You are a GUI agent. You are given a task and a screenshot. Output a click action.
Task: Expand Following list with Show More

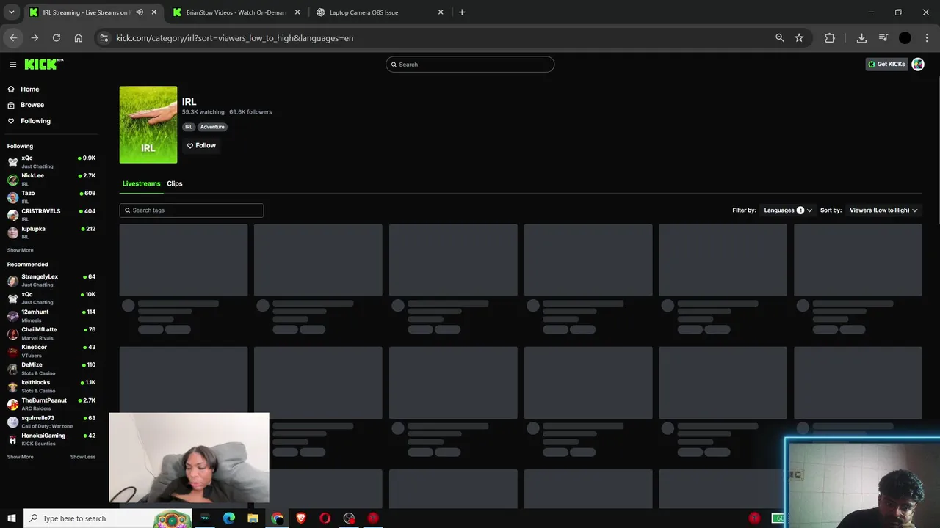pyautogui.click(x=20, y=250)
